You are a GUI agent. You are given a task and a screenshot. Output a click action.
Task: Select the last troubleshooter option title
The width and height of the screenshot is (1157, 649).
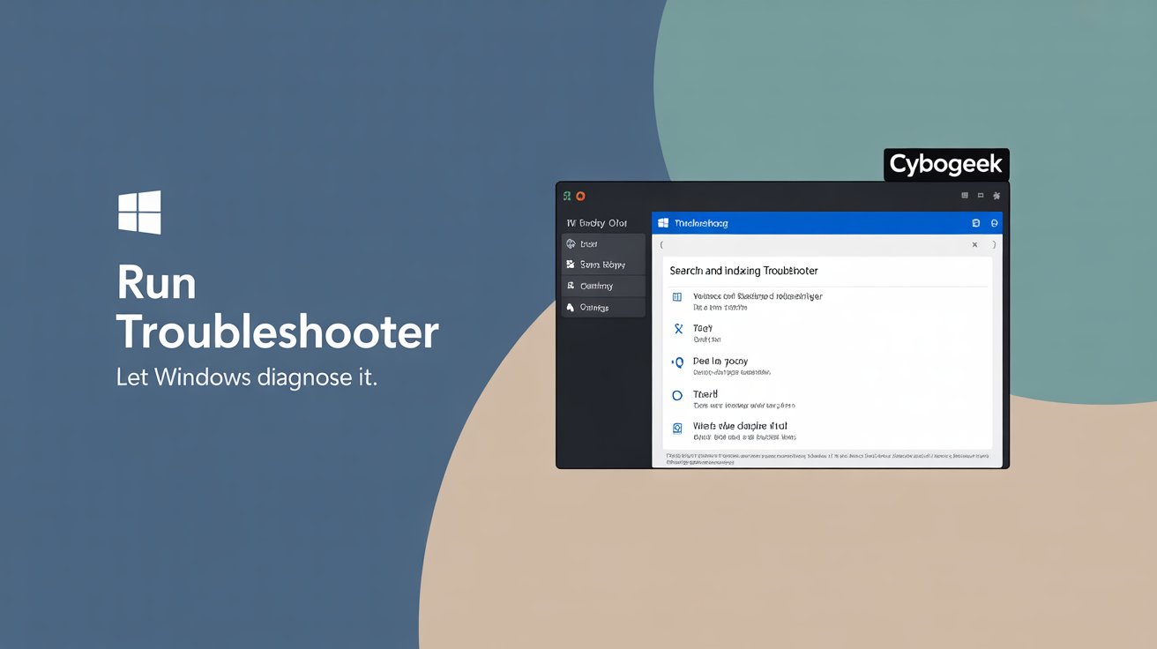click(740, 426)
